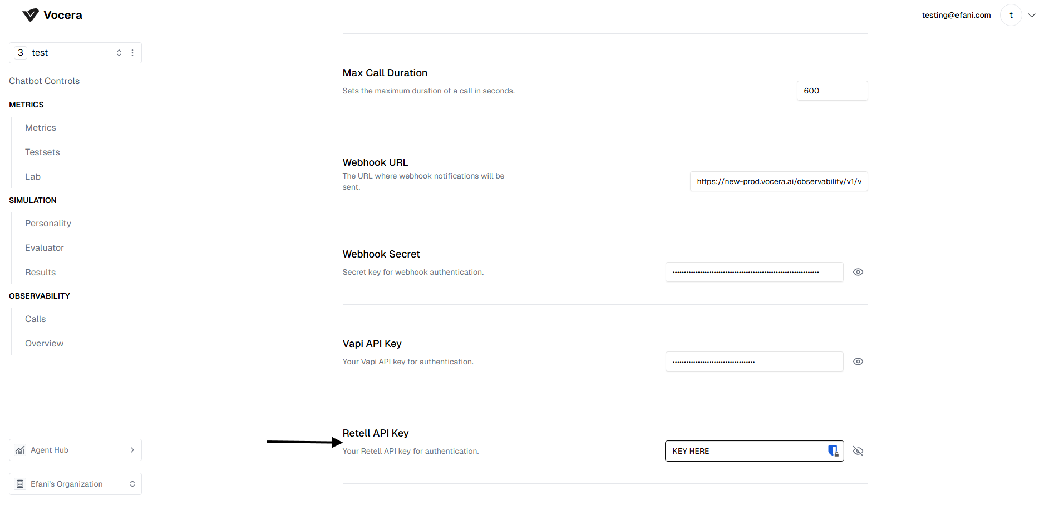Screen dimensions: 1059x505
Task: Click the METRICS section label
Action: [26, 105]
